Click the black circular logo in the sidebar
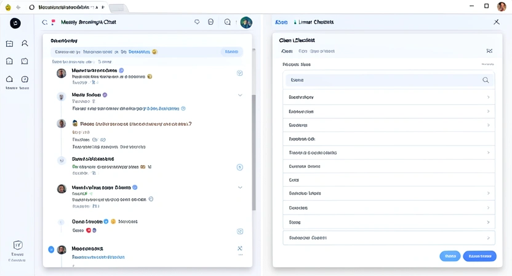The width and height of the screenshot is (512, 276). pos(15,23)
